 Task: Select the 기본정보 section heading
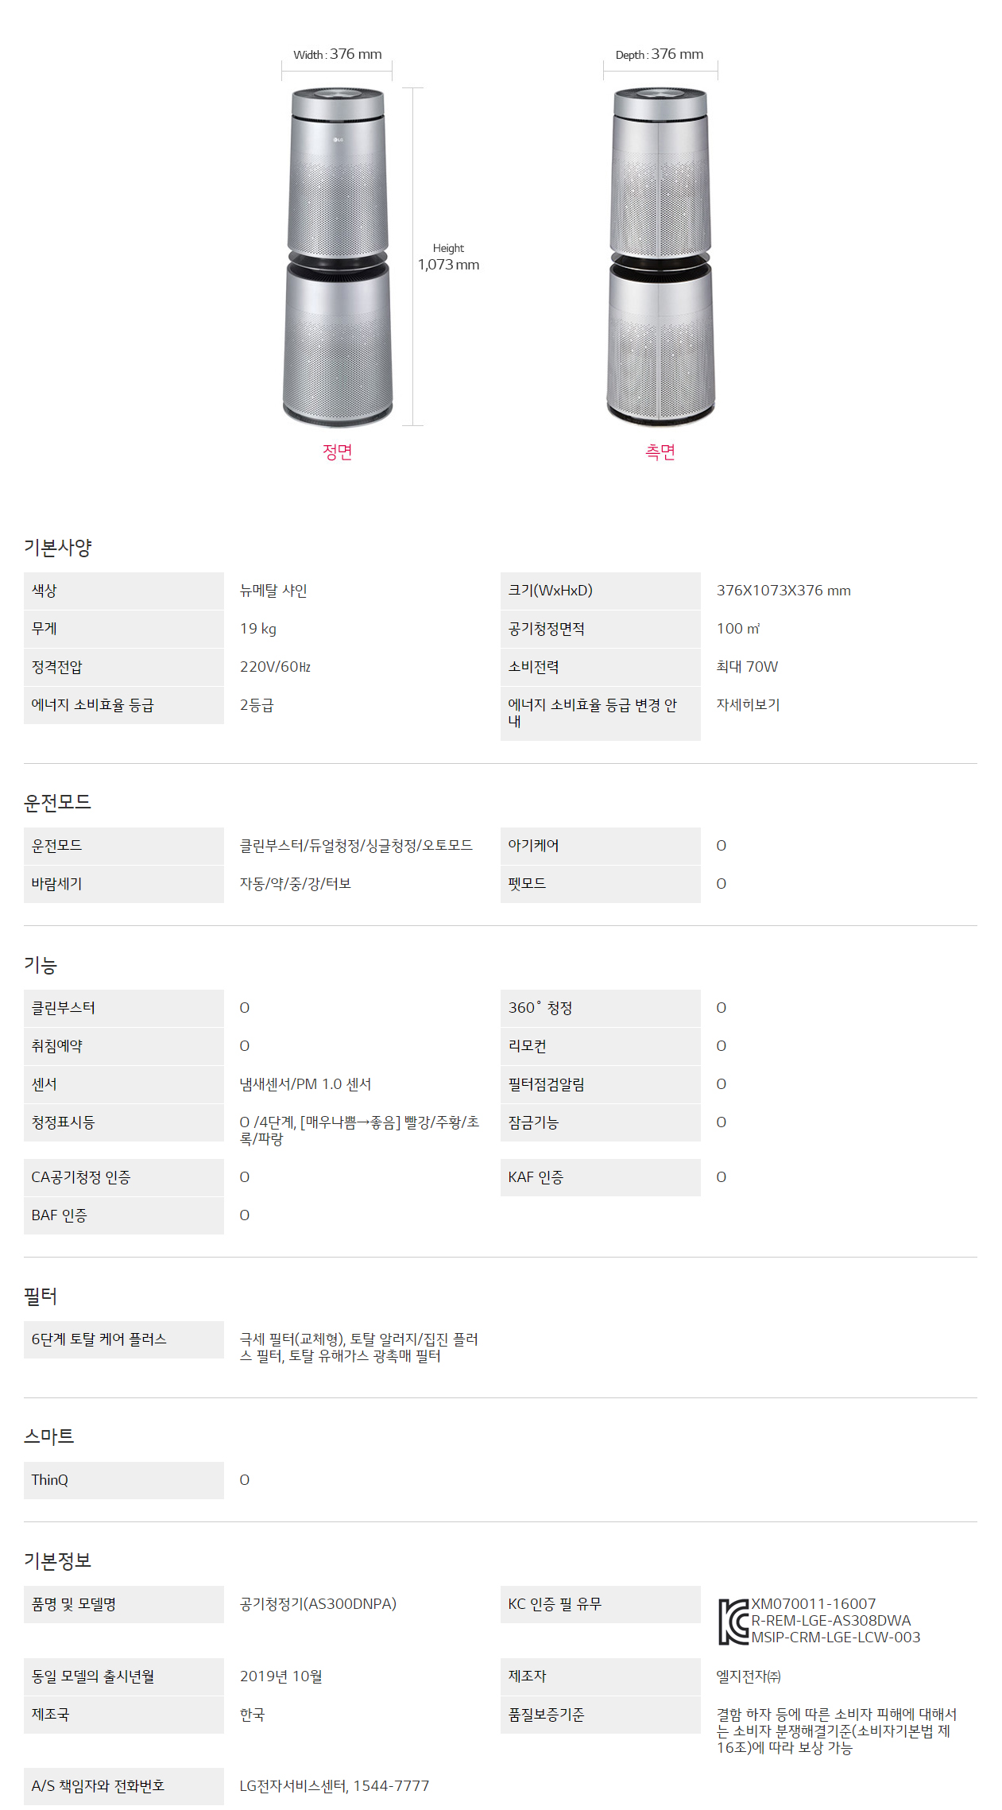tap(58, 1561)
